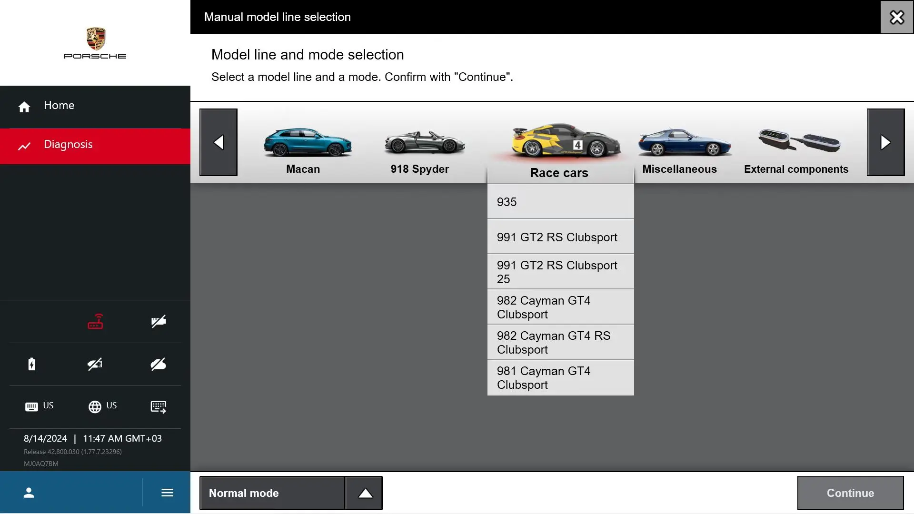The width and height of the screenshot is (914, 514).
Task: Click device ID MJ0AQ7BM
Action: click(x=41, y=464)
